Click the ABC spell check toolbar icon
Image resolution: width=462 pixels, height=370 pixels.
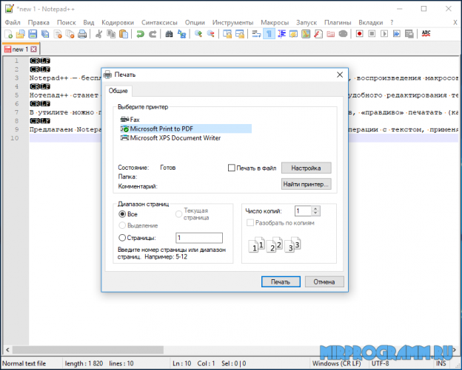click(426, 34)
